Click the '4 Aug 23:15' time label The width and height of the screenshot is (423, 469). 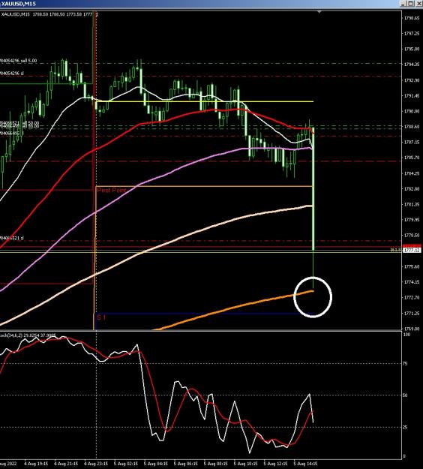(96, 464)
